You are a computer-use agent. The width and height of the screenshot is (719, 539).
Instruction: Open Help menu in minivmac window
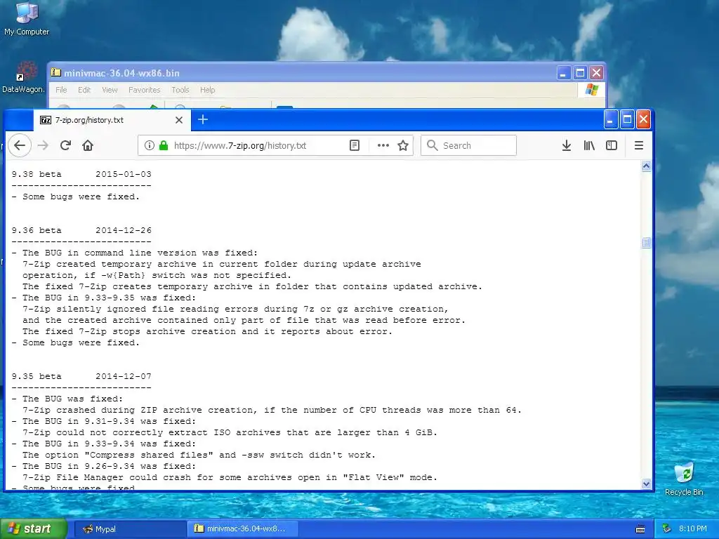(x=207, y=90)
